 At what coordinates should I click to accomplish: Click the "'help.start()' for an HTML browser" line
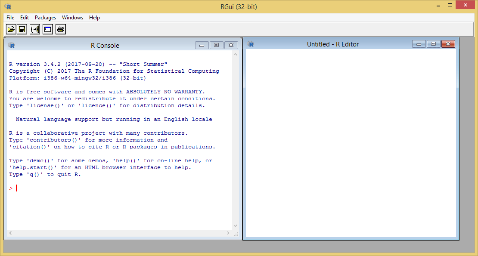tap(100, 167)
